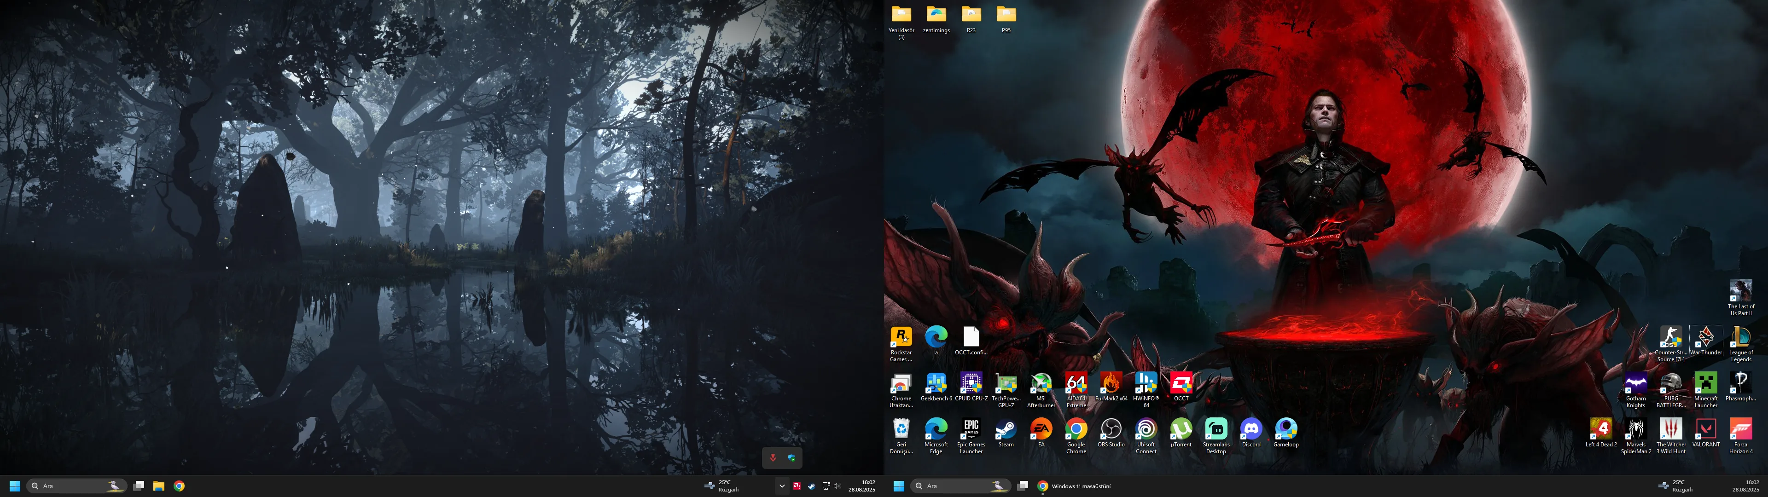Collapse the hidden tray icons chevron
Screen dimensions: 1768x497
(x=782, y=486)
